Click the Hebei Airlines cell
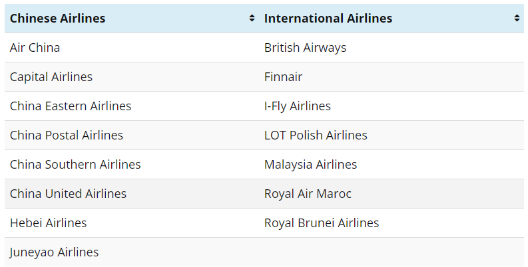Viewport: 528px width, 267px height. pos(132,223)
